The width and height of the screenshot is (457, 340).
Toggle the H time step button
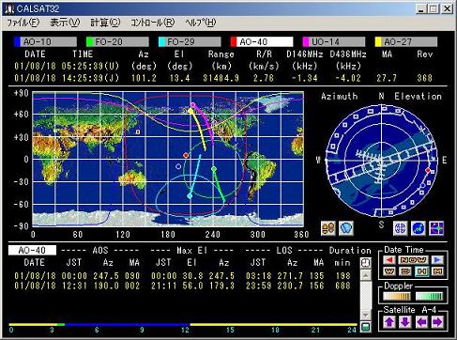pyautogui.click(x=421, y=271)
